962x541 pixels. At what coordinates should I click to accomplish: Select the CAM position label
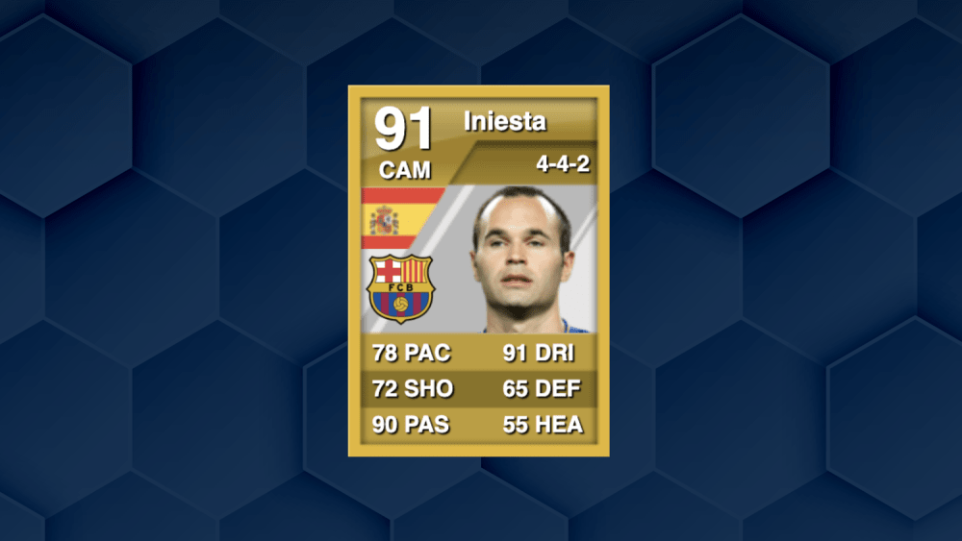click(x=405, y=170)
